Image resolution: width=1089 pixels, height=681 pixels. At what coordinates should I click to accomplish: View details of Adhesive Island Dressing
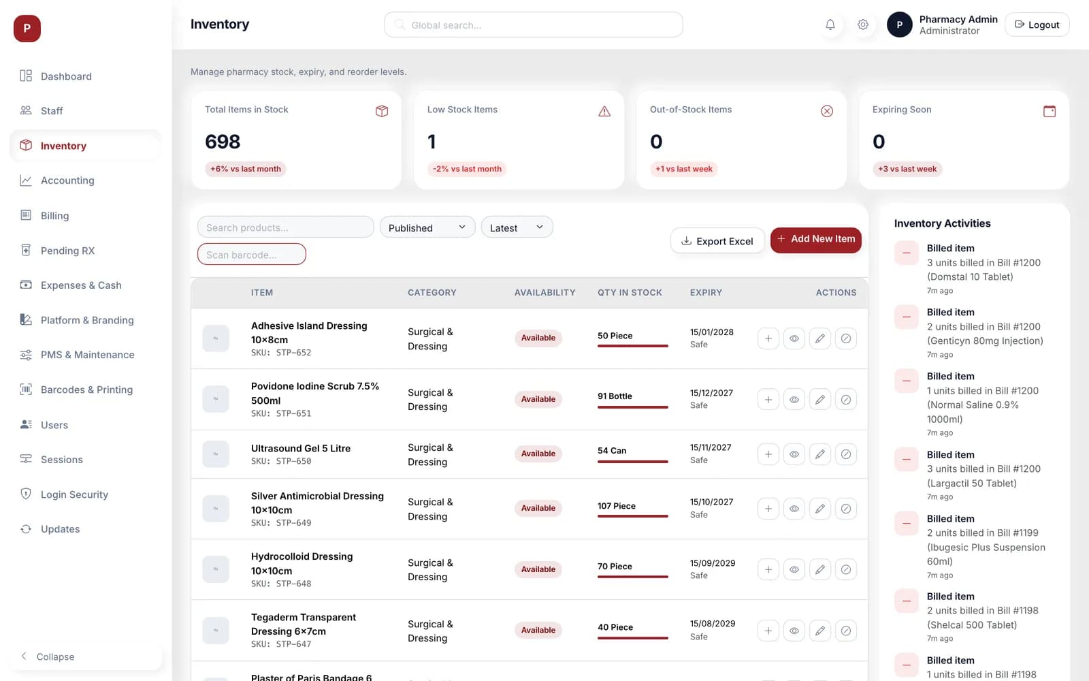794,338
